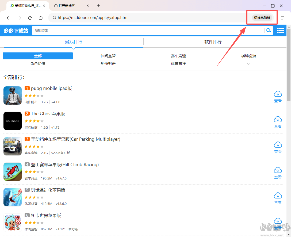Screen dimensions: 291x237
Task: Switch to the 软件排行 tab
Action: pyautogui.click(x=213, y=42)
